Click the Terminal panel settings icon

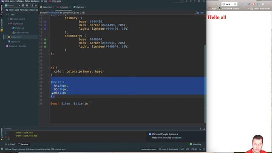tap(201, 129)
